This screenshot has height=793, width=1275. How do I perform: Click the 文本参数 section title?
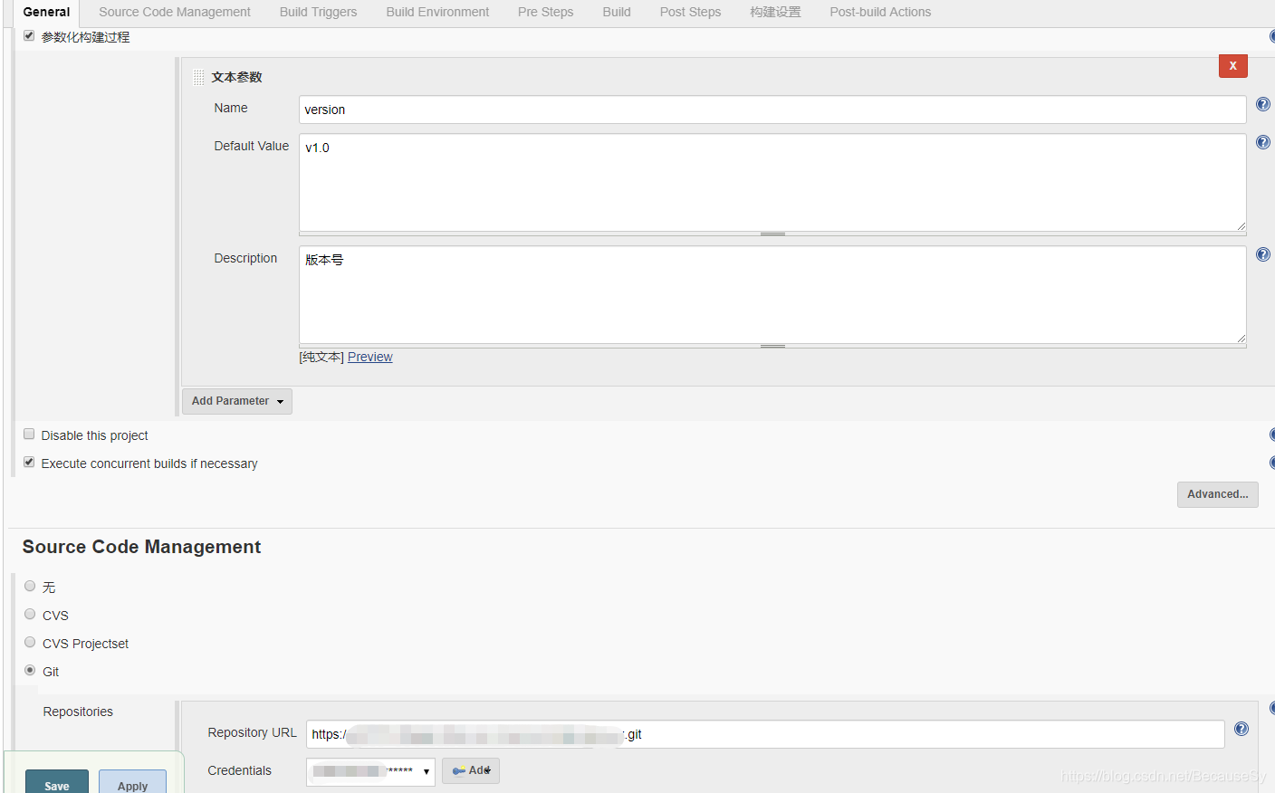click(236, 77)
